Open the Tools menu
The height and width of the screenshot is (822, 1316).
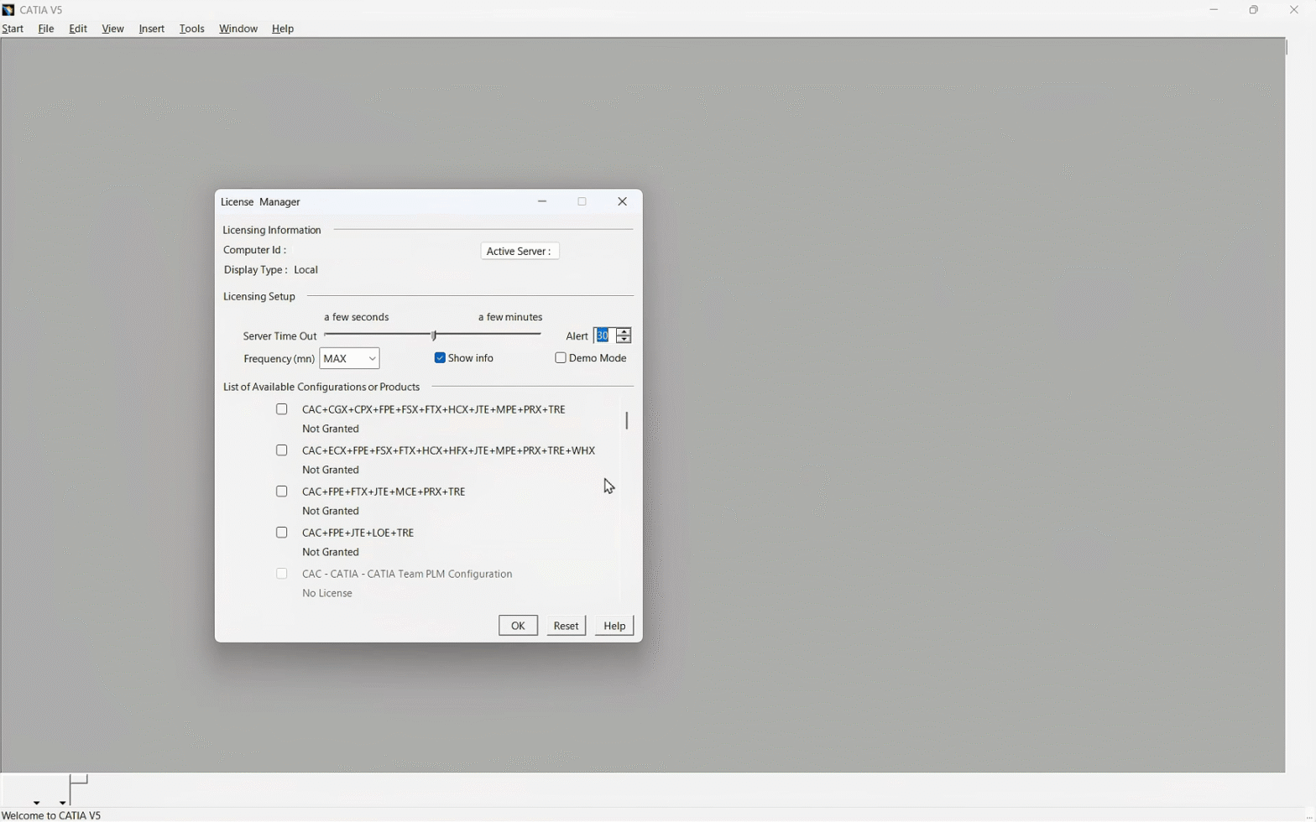(192, 29)
